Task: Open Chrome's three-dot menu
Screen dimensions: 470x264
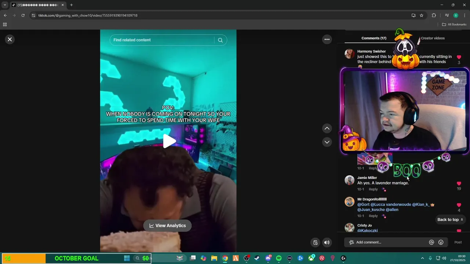Action: coord(465,15)
